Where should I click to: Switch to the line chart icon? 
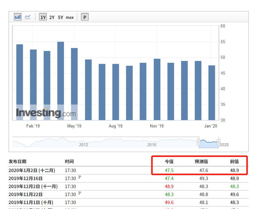(28, 17)
